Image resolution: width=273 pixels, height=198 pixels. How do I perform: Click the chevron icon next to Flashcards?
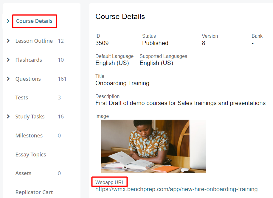point(8,60)
